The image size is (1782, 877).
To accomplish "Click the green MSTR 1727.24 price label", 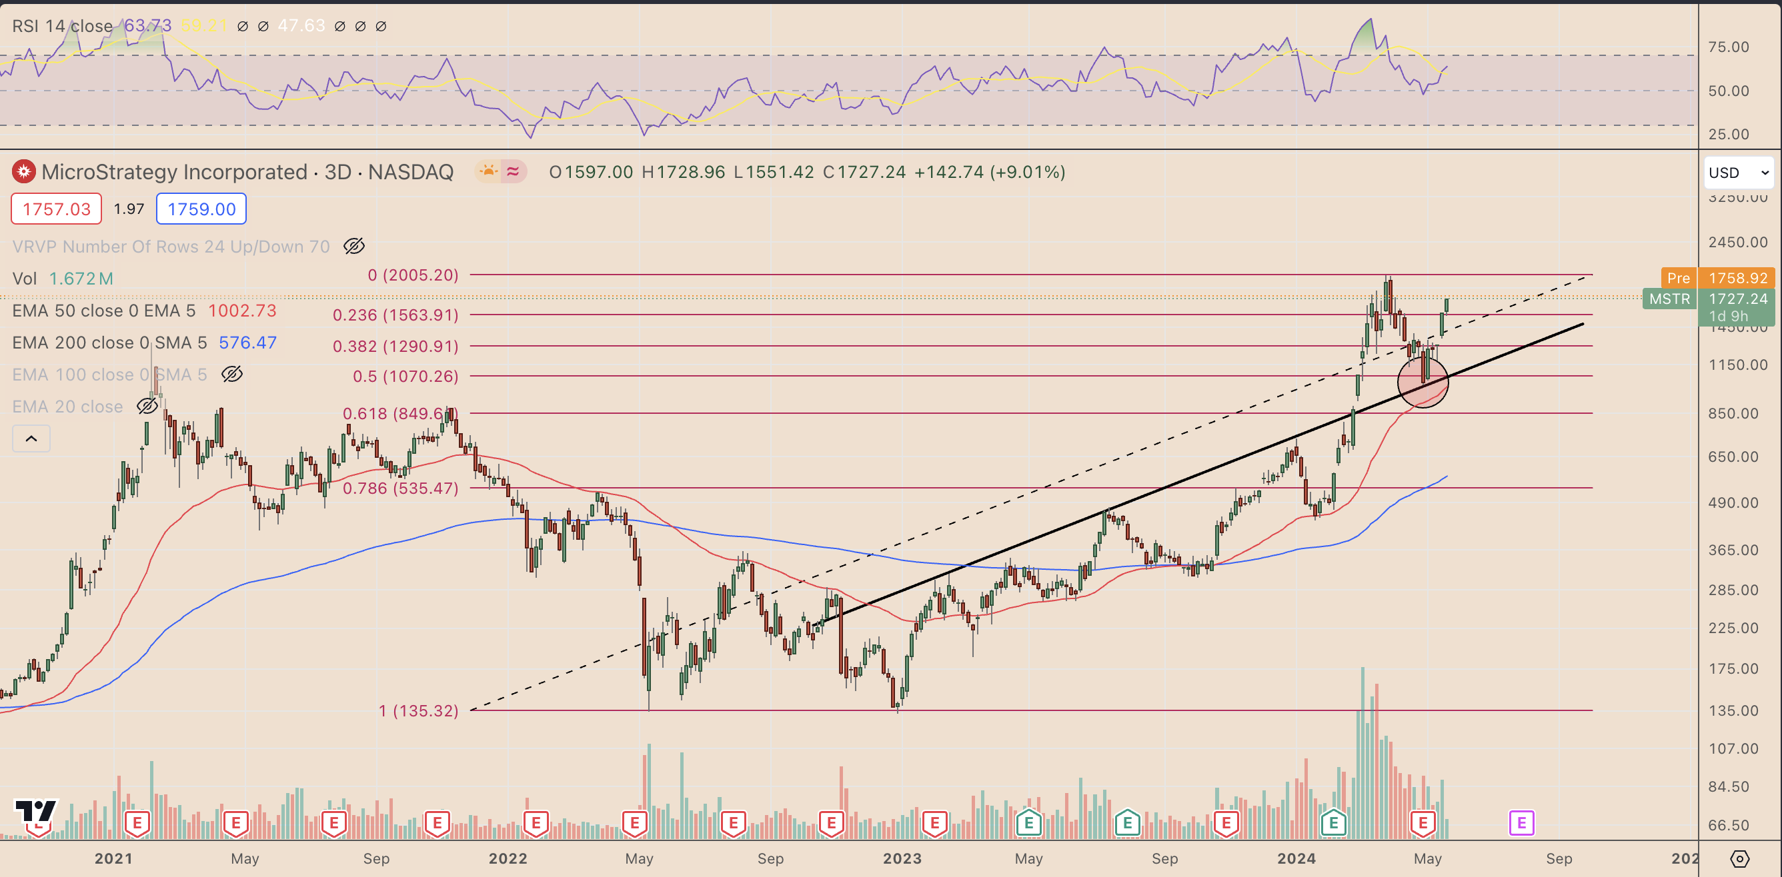I will (x=1708, y=299).
